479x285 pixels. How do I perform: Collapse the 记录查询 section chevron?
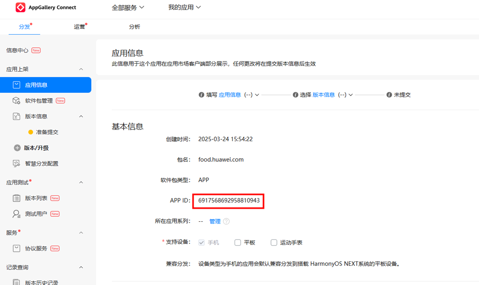coord(81,267)
